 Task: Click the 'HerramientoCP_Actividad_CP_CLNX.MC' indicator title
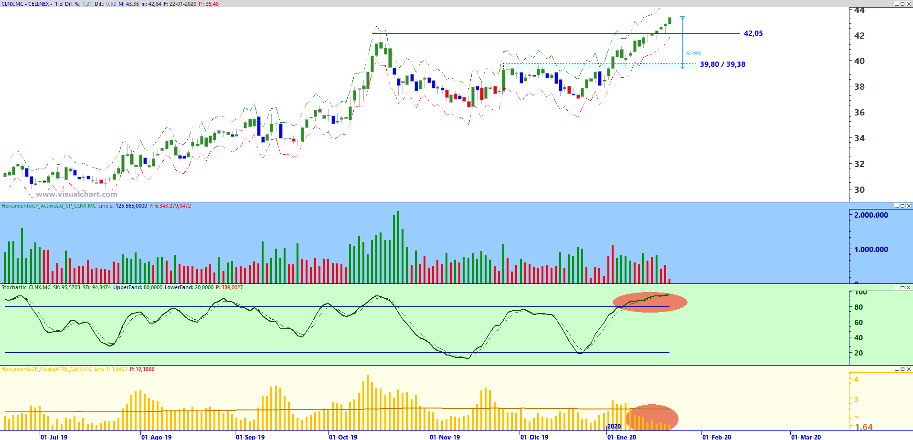pyautogui.click(x=49, y=206)
